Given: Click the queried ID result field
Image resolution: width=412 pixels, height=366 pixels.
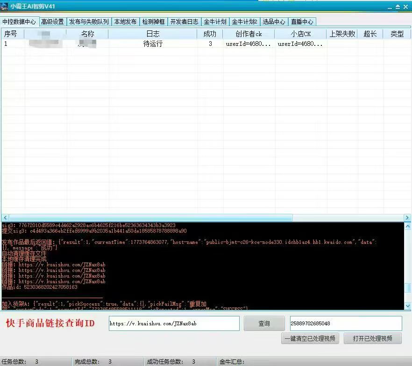Looking at the screenshot, I should [x=345, y=323].
